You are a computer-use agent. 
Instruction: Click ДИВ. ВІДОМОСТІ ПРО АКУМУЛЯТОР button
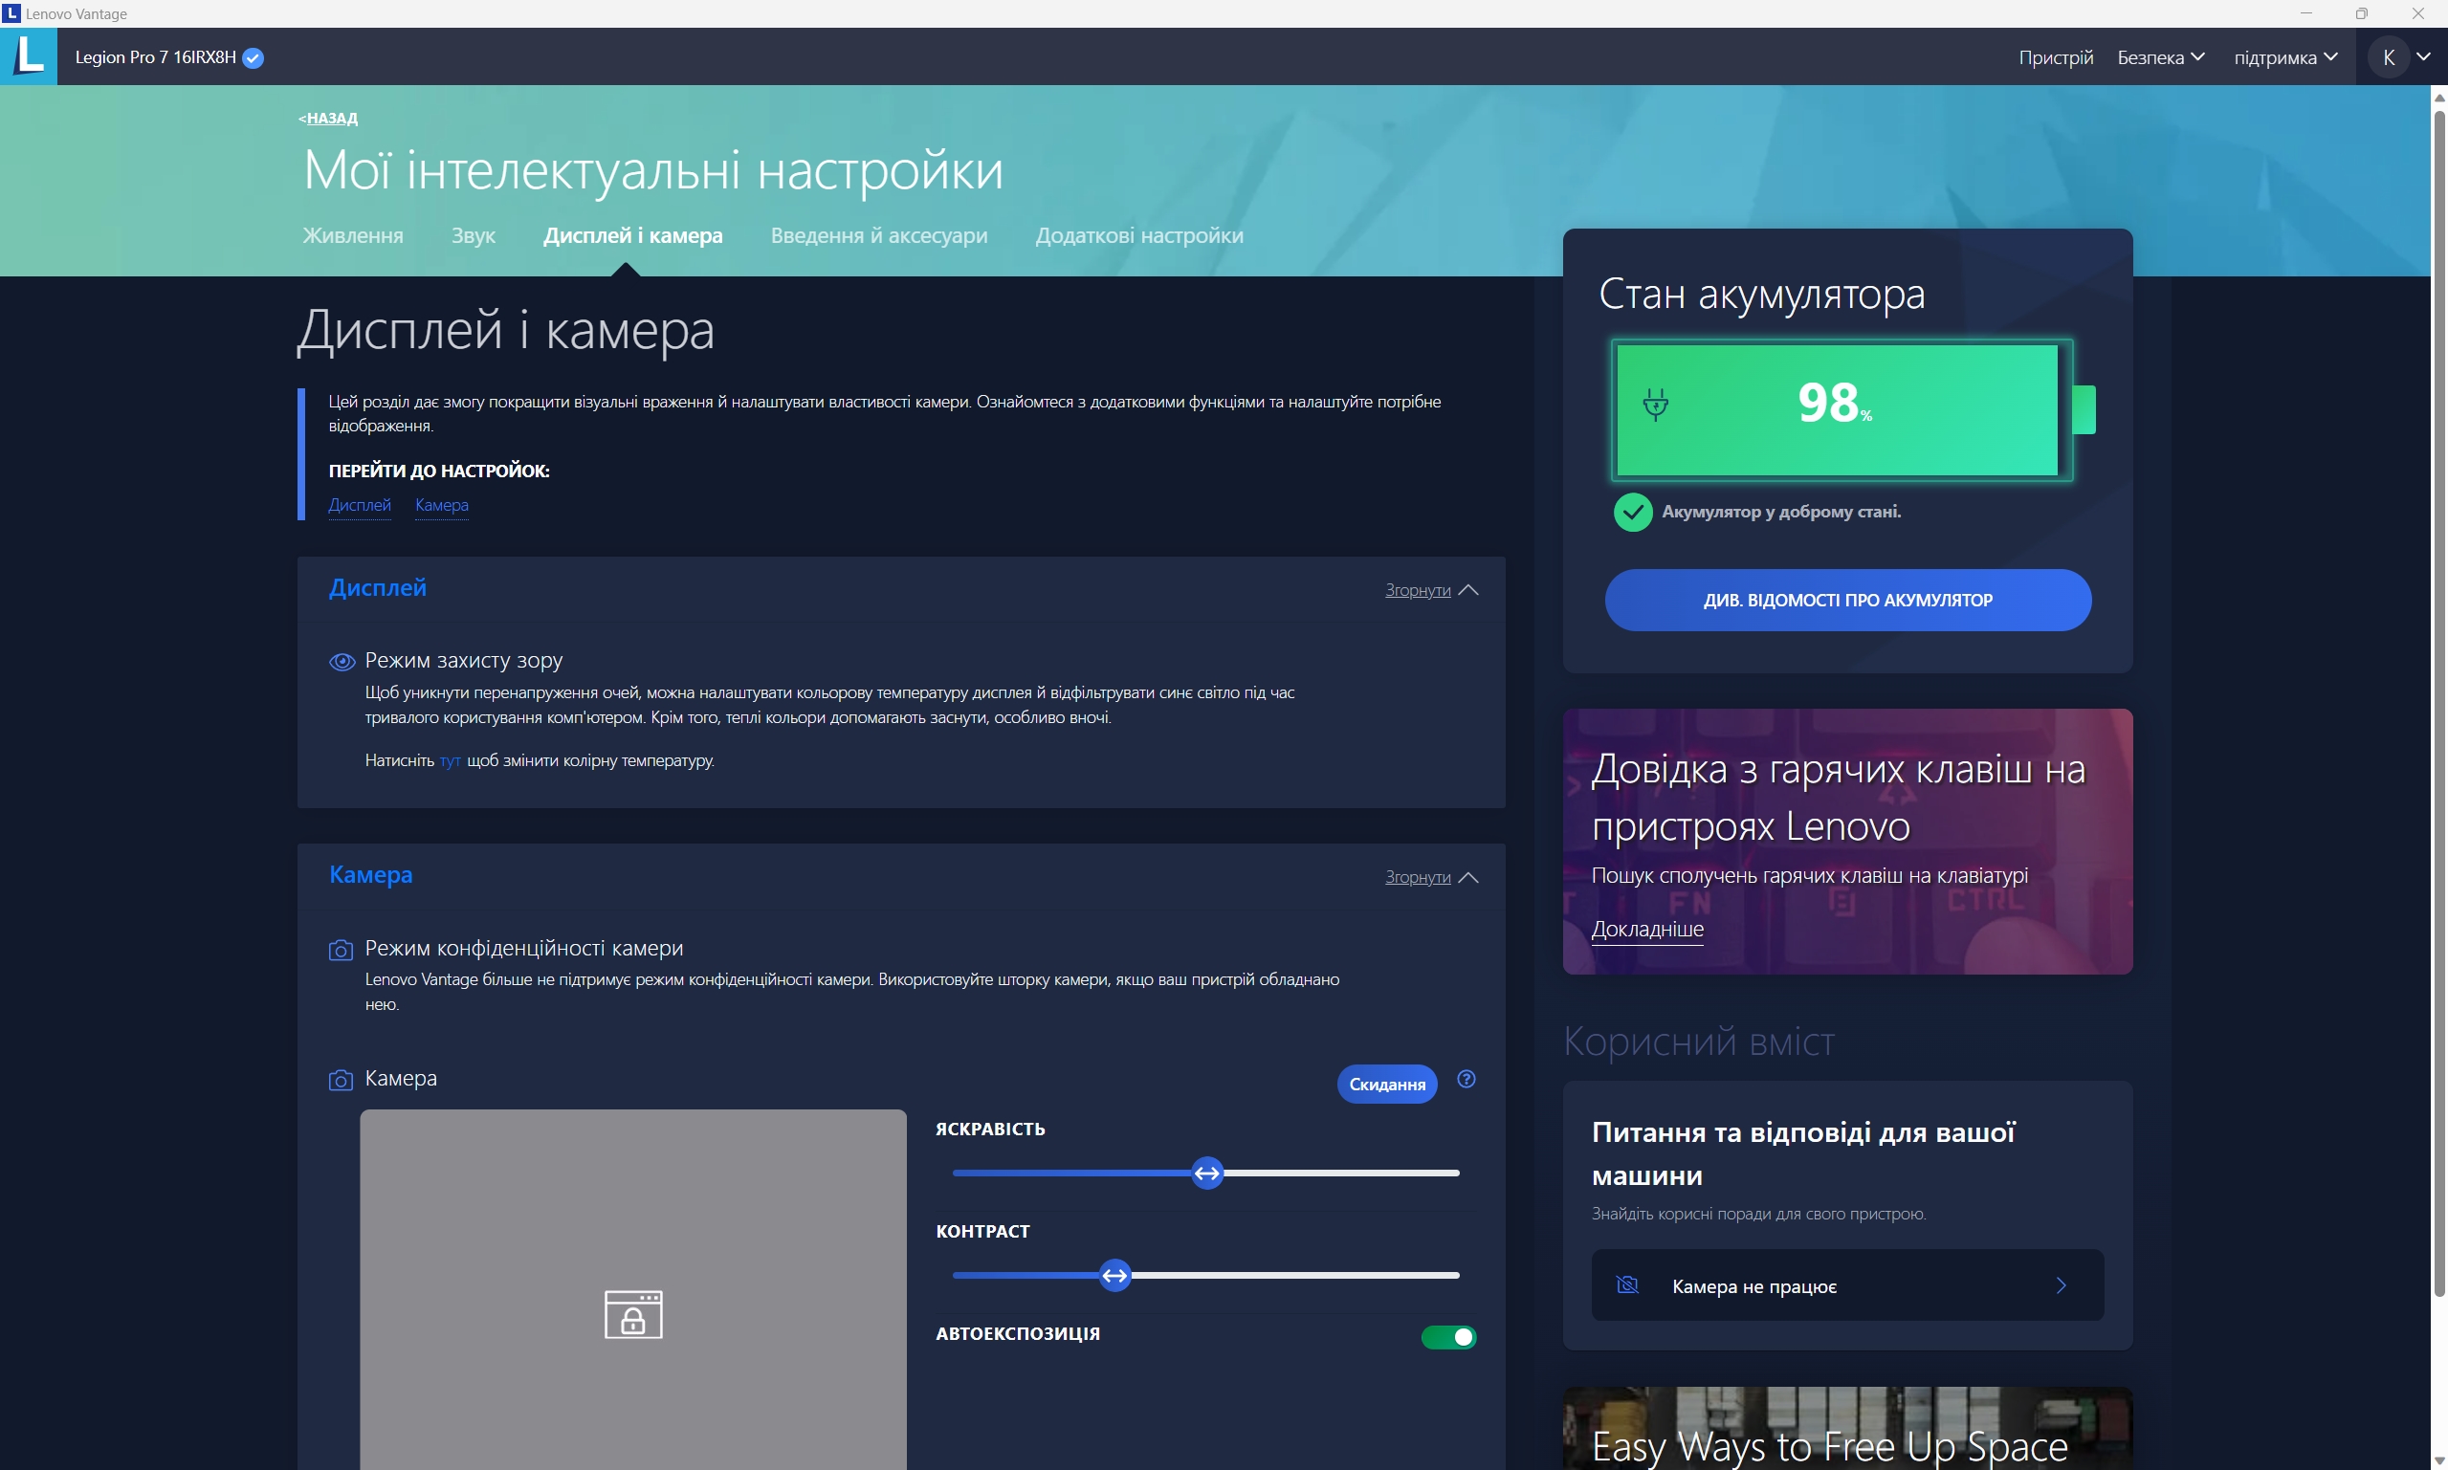[1846, 600]
